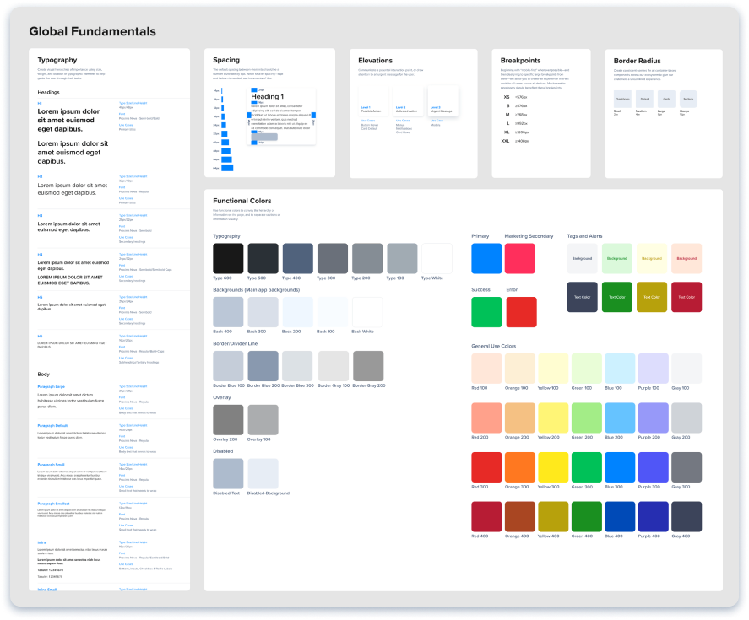Click the green Background tag swatch
Viewport: 749px width, 620px height.
tap(617, 258)
